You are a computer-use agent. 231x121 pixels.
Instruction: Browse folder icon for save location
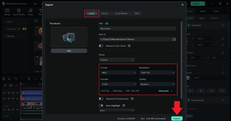click(174, 39)
